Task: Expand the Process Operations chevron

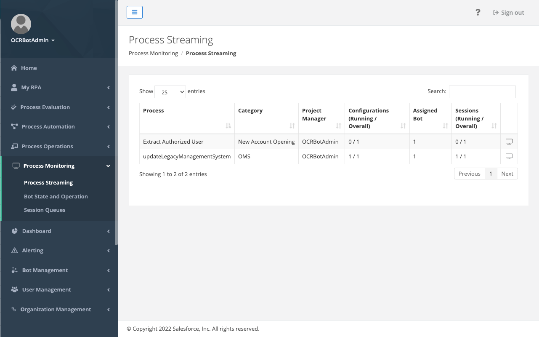Action: pos(109,147)
